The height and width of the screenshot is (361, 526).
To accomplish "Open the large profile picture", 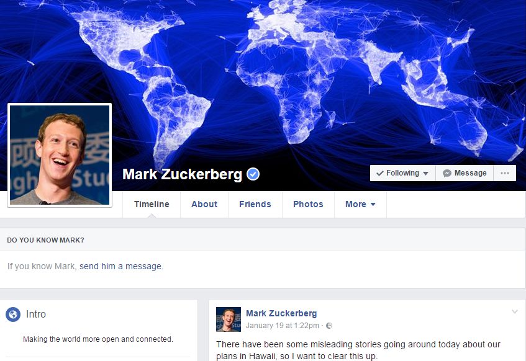I will click(60, 155).
